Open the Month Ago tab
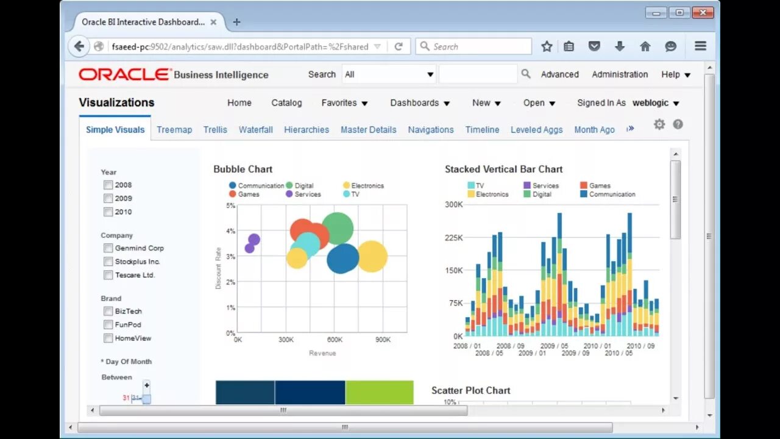780x439 pixels. 594,129
